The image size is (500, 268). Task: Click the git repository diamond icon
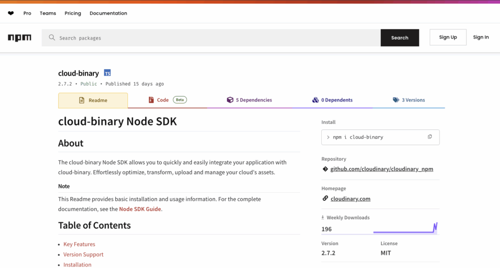pyautogui.click(x=325, y=169)
